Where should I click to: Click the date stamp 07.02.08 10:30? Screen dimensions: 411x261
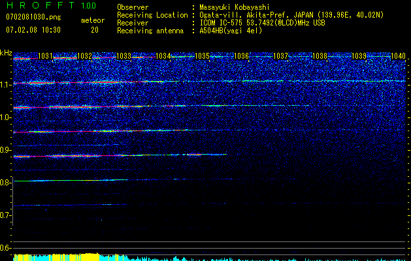[x=33, y=30]
